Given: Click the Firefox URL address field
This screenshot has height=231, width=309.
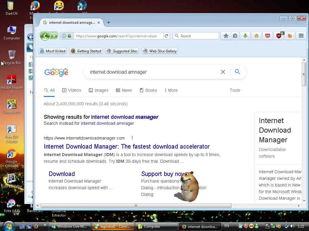Looking at the screenshot, I should (x=118, y=36).
